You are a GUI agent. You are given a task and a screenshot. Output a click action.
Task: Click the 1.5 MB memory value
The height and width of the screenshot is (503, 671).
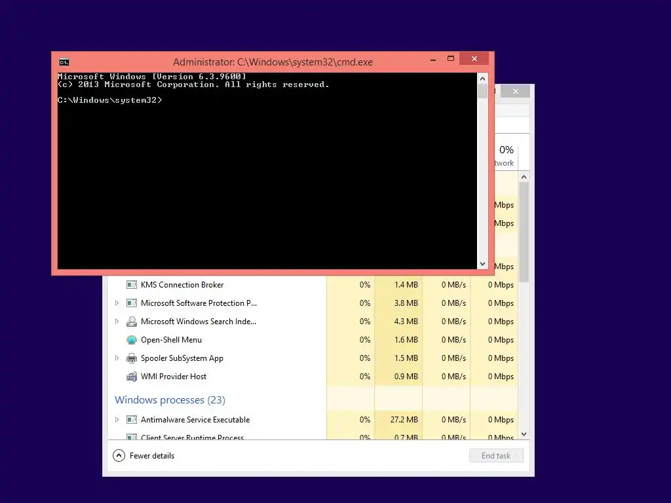[x=406, y=358]
